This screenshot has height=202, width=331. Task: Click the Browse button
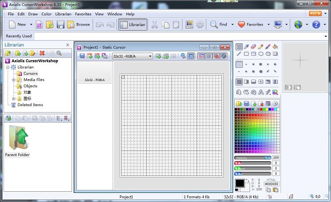[x=78, y=24]
